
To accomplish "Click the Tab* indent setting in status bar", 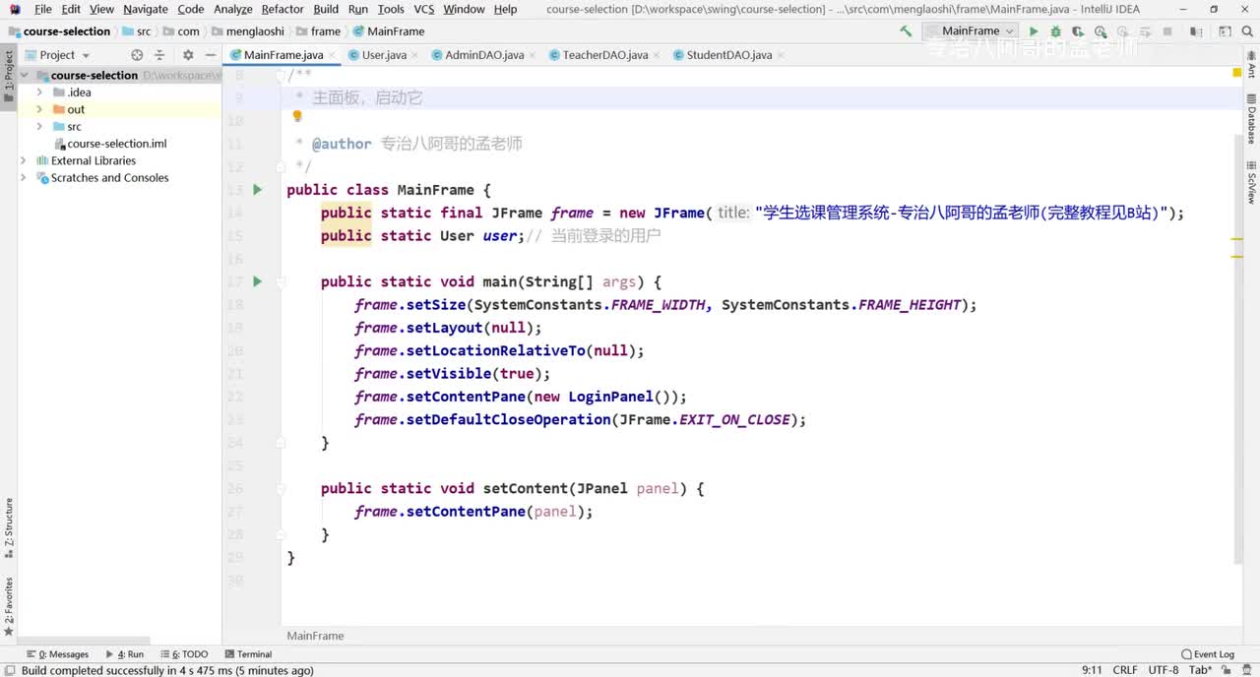I will (x=1200, y=670).
